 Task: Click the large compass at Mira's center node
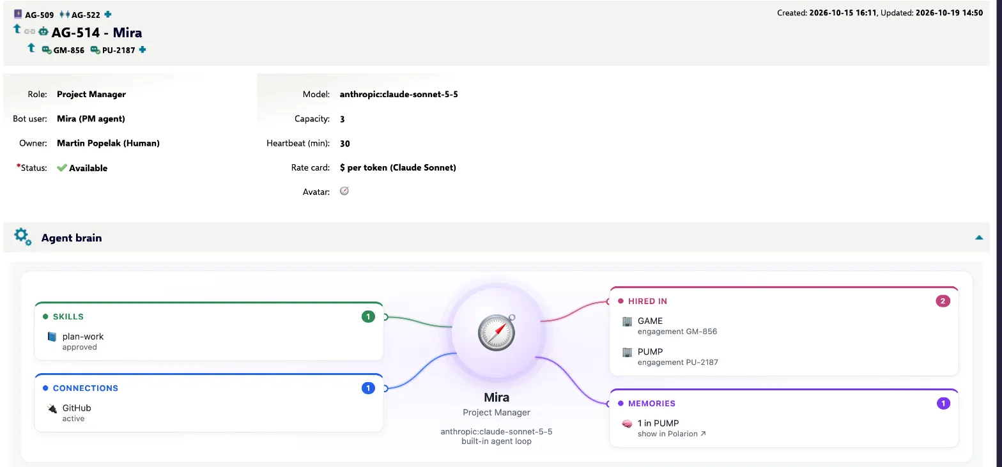tap(497, 332)
